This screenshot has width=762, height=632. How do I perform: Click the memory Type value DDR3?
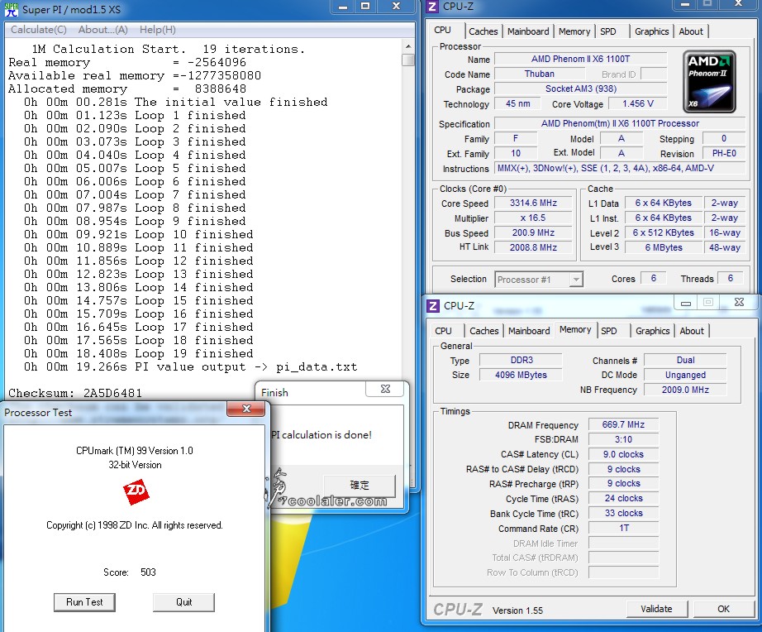[x=521, y=360]
